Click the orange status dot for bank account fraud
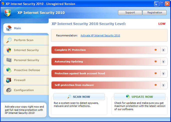 click(x=155, y=73)
